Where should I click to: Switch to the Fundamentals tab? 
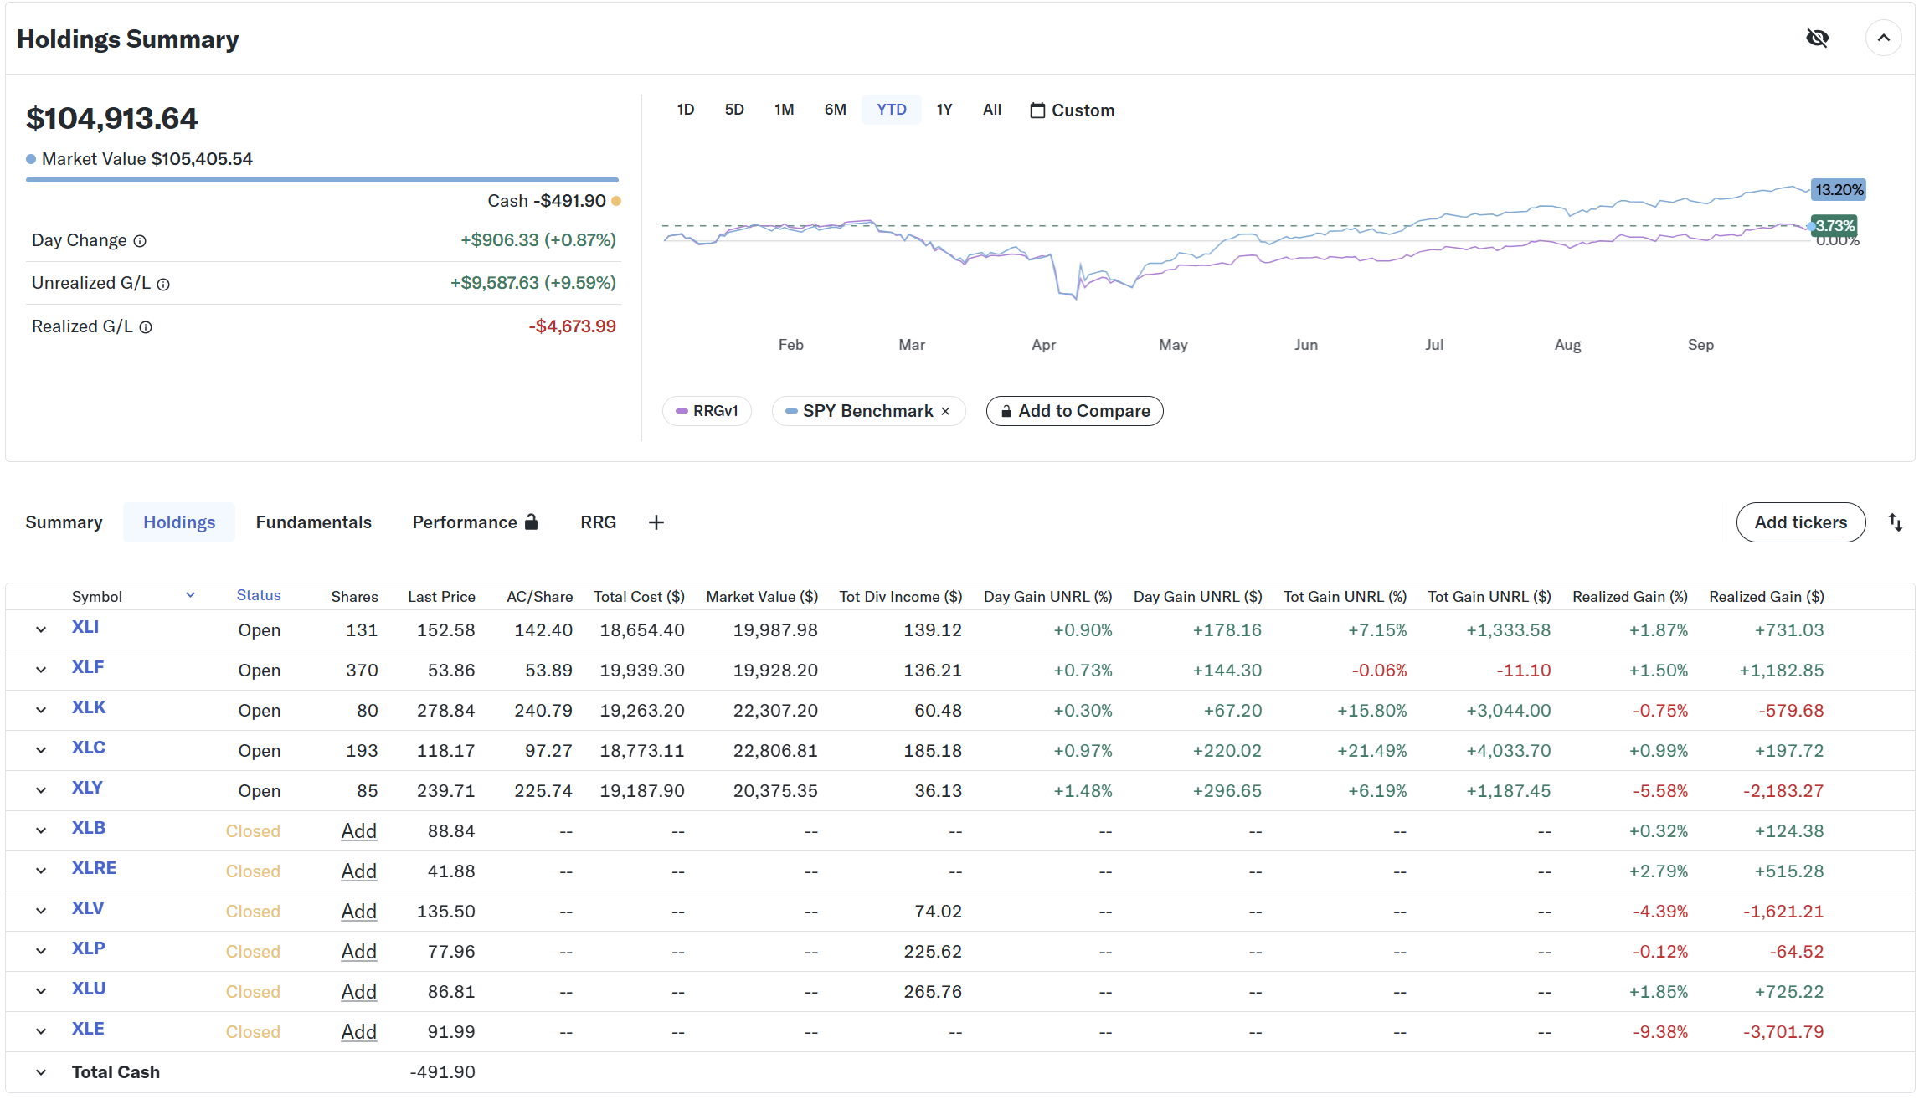click(313, 522)
